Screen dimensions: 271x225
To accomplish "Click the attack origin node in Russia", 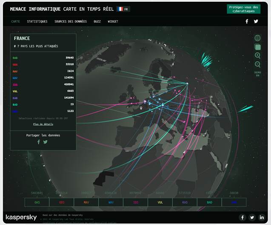I will pyautogui.click(x=187, y=84).
